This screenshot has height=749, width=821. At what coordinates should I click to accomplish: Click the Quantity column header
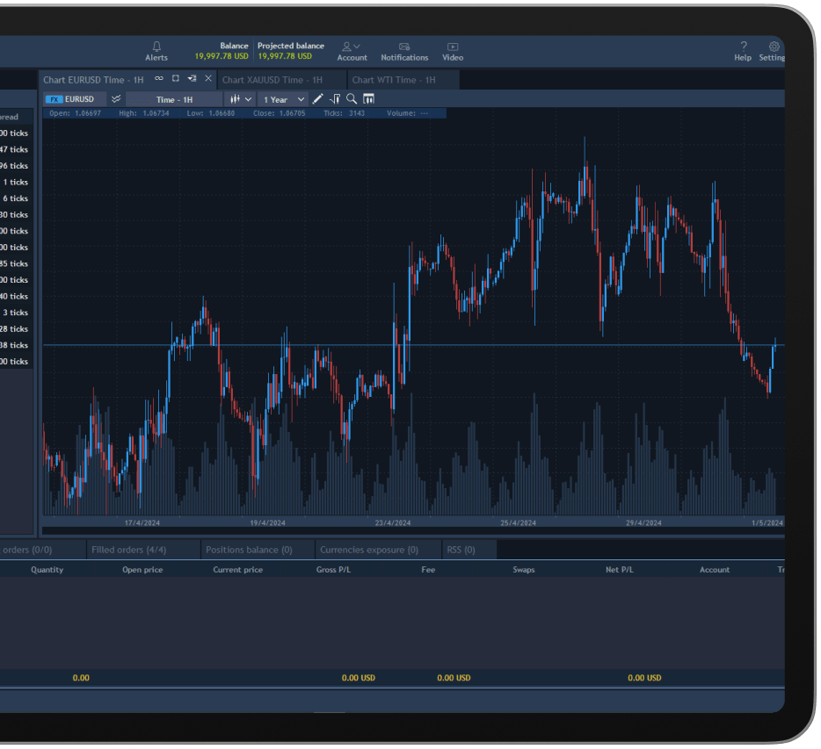(x=47, y=570)
